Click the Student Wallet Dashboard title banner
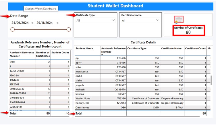Screen dimensions: 216x126 click(x=115, y=6)
